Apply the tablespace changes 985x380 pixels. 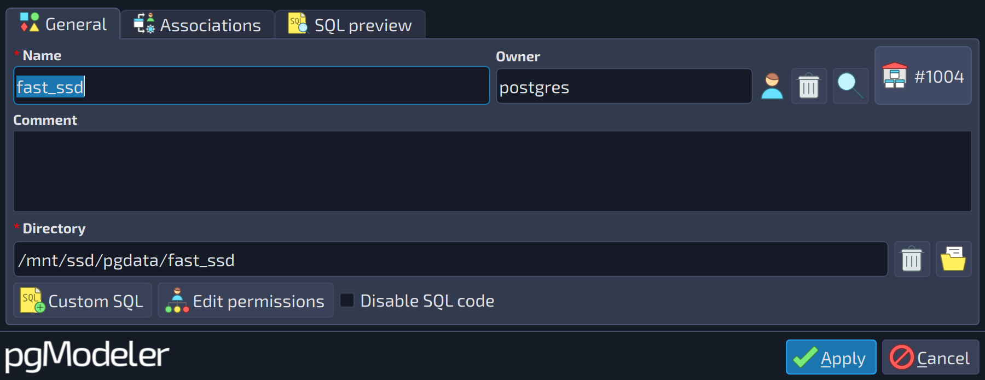click(831, 358)
